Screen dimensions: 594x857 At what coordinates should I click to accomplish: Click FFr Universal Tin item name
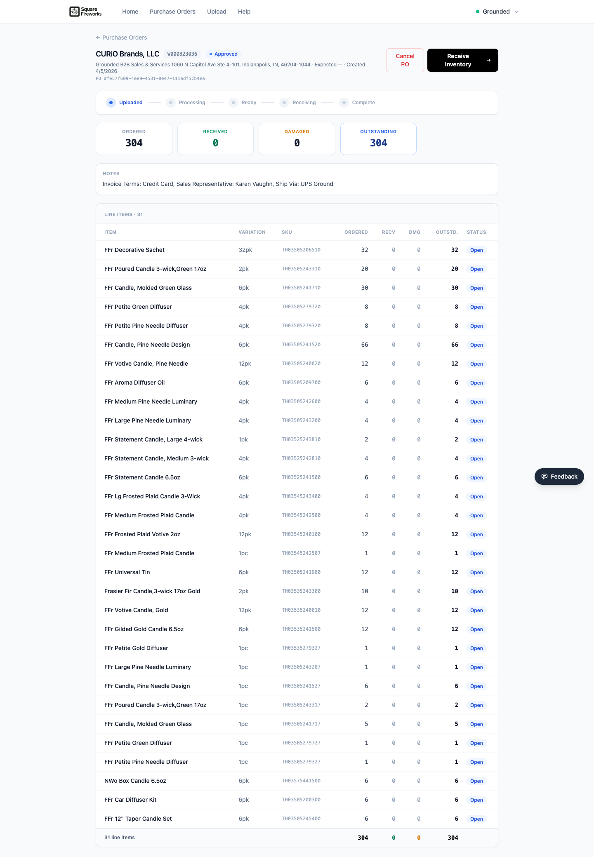[x=127, y=572]
